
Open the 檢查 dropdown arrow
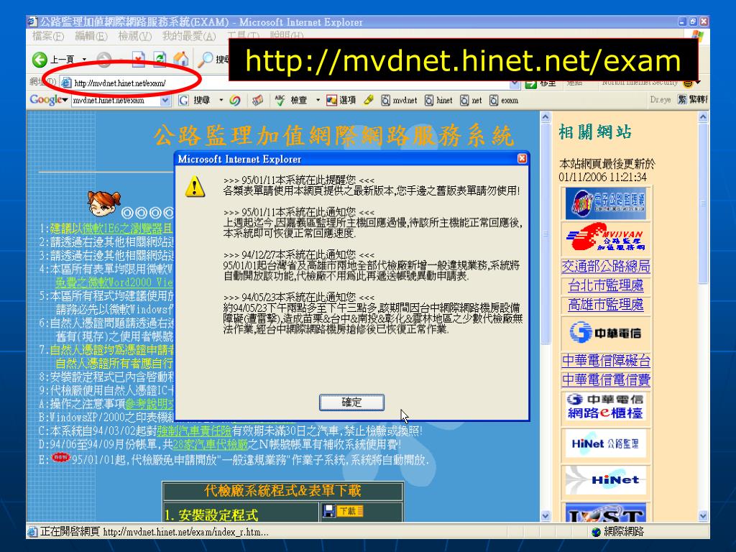coord(318,100)
